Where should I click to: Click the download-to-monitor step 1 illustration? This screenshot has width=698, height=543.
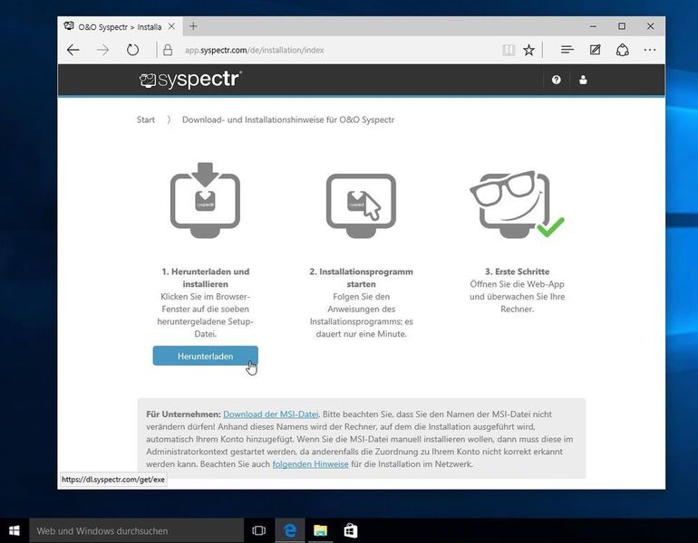pyautogui.click(x=205, y=200)
